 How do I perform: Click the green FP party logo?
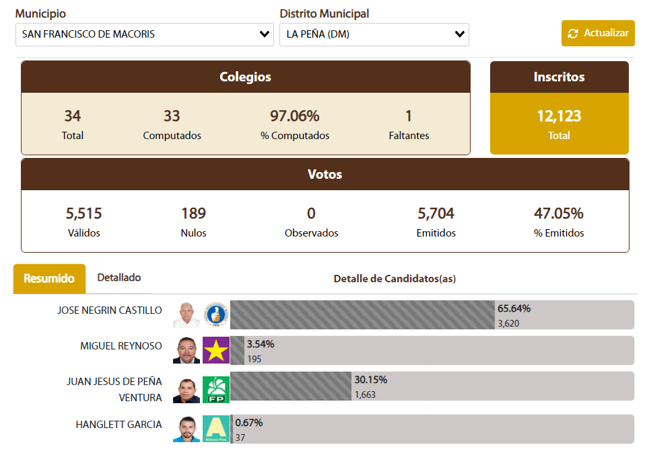click(x=216, y=389)
